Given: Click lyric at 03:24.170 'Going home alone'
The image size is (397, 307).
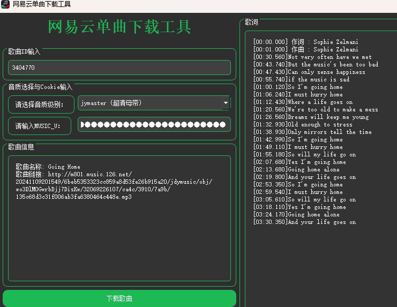Looking at the screenshot, I should (296, 215).
